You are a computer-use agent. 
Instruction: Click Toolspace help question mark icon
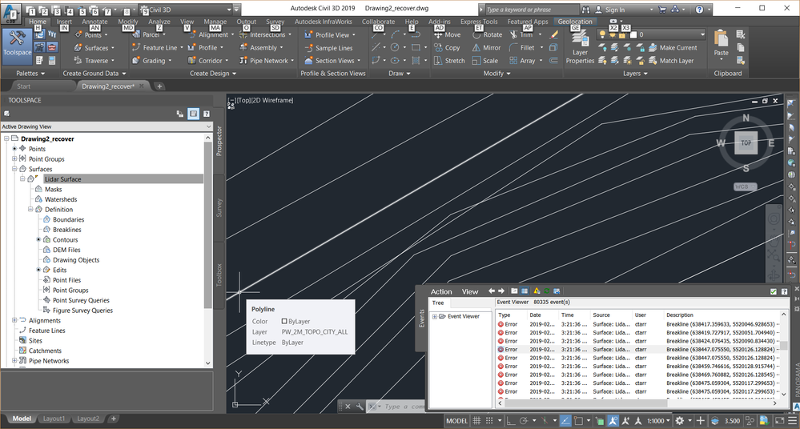click(207, 114)
